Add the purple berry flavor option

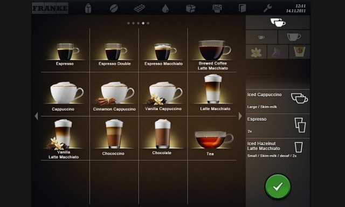pyautogui.click(x=278, y=52)
